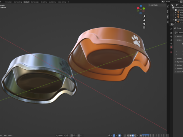Toggle X-ray mode in viewport header
The image size is (183, 137).
click(125, 135)
